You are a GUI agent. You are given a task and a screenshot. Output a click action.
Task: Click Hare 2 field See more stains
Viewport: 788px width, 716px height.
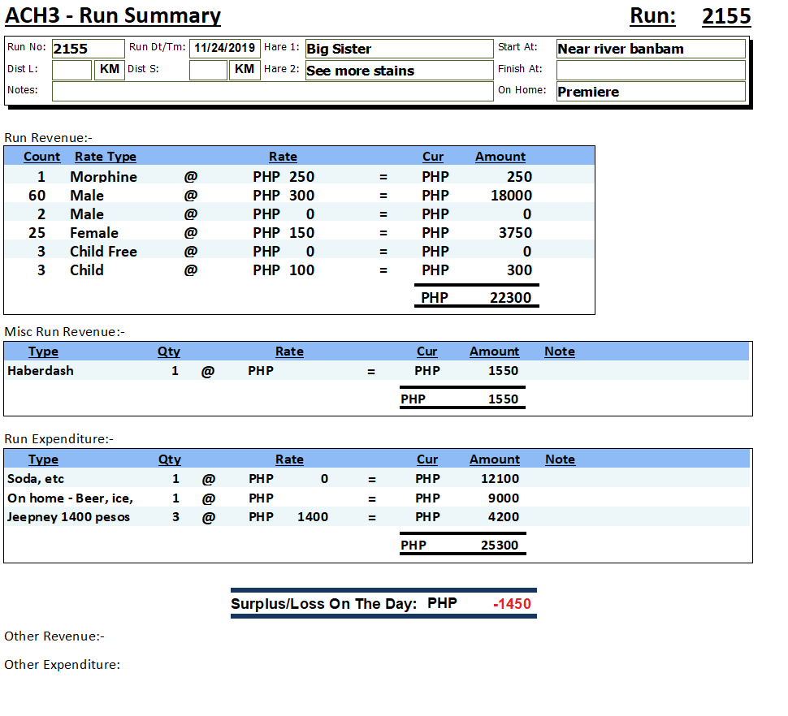click(398, 71)
